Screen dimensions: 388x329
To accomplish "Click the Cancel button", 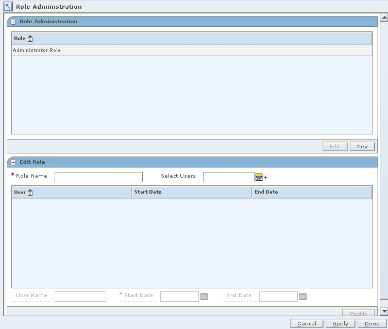I will click(307, 323).
